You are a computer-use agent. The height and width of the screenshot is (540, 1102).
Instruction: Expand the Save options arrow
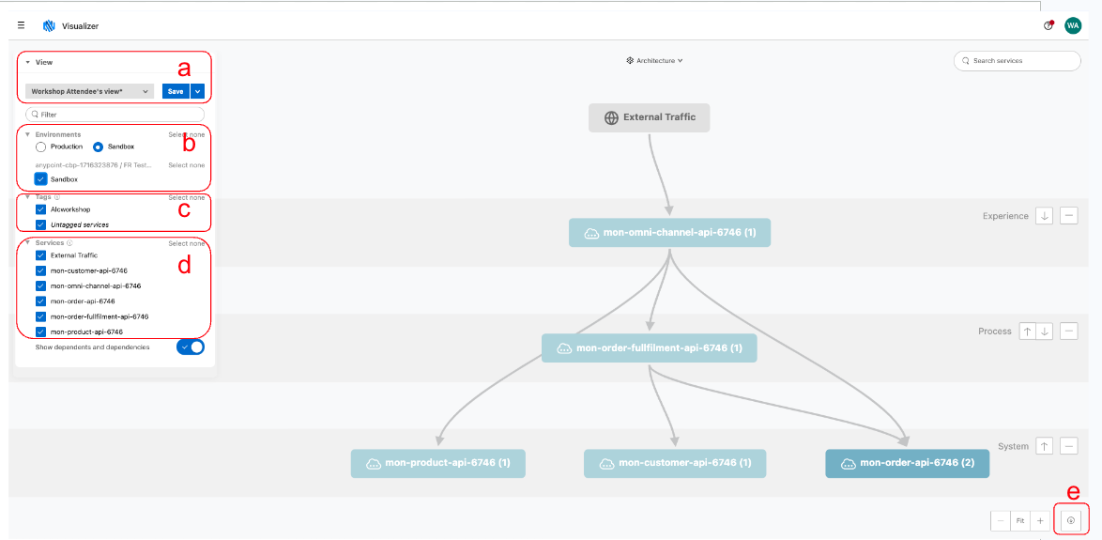197,91
